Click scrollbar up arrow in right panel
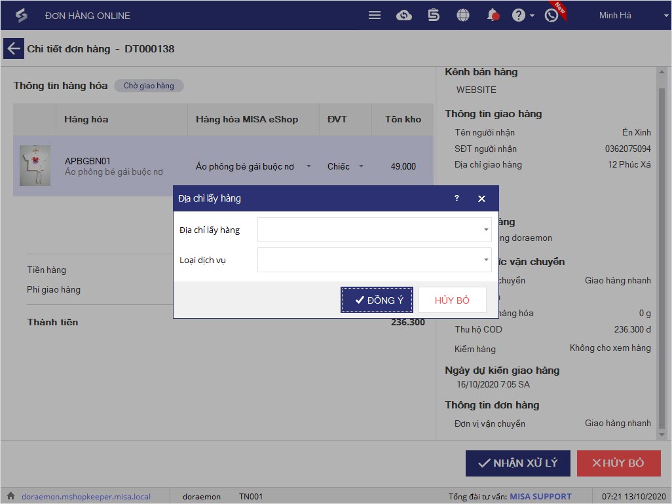This screenshot has height=504, width=672. pyautogui.click(x=662, y=72)
